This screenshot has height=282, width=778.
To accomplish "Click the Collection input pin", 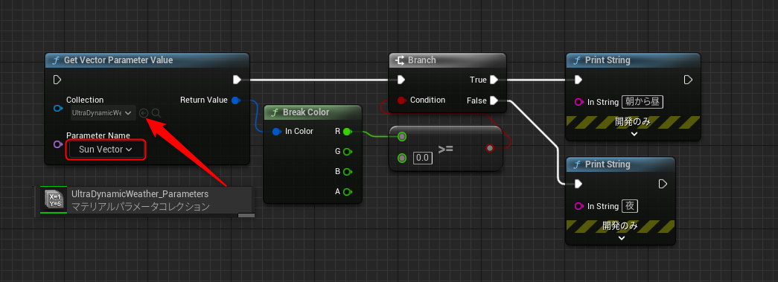I will pyautogui.click(x=58, y=109).
